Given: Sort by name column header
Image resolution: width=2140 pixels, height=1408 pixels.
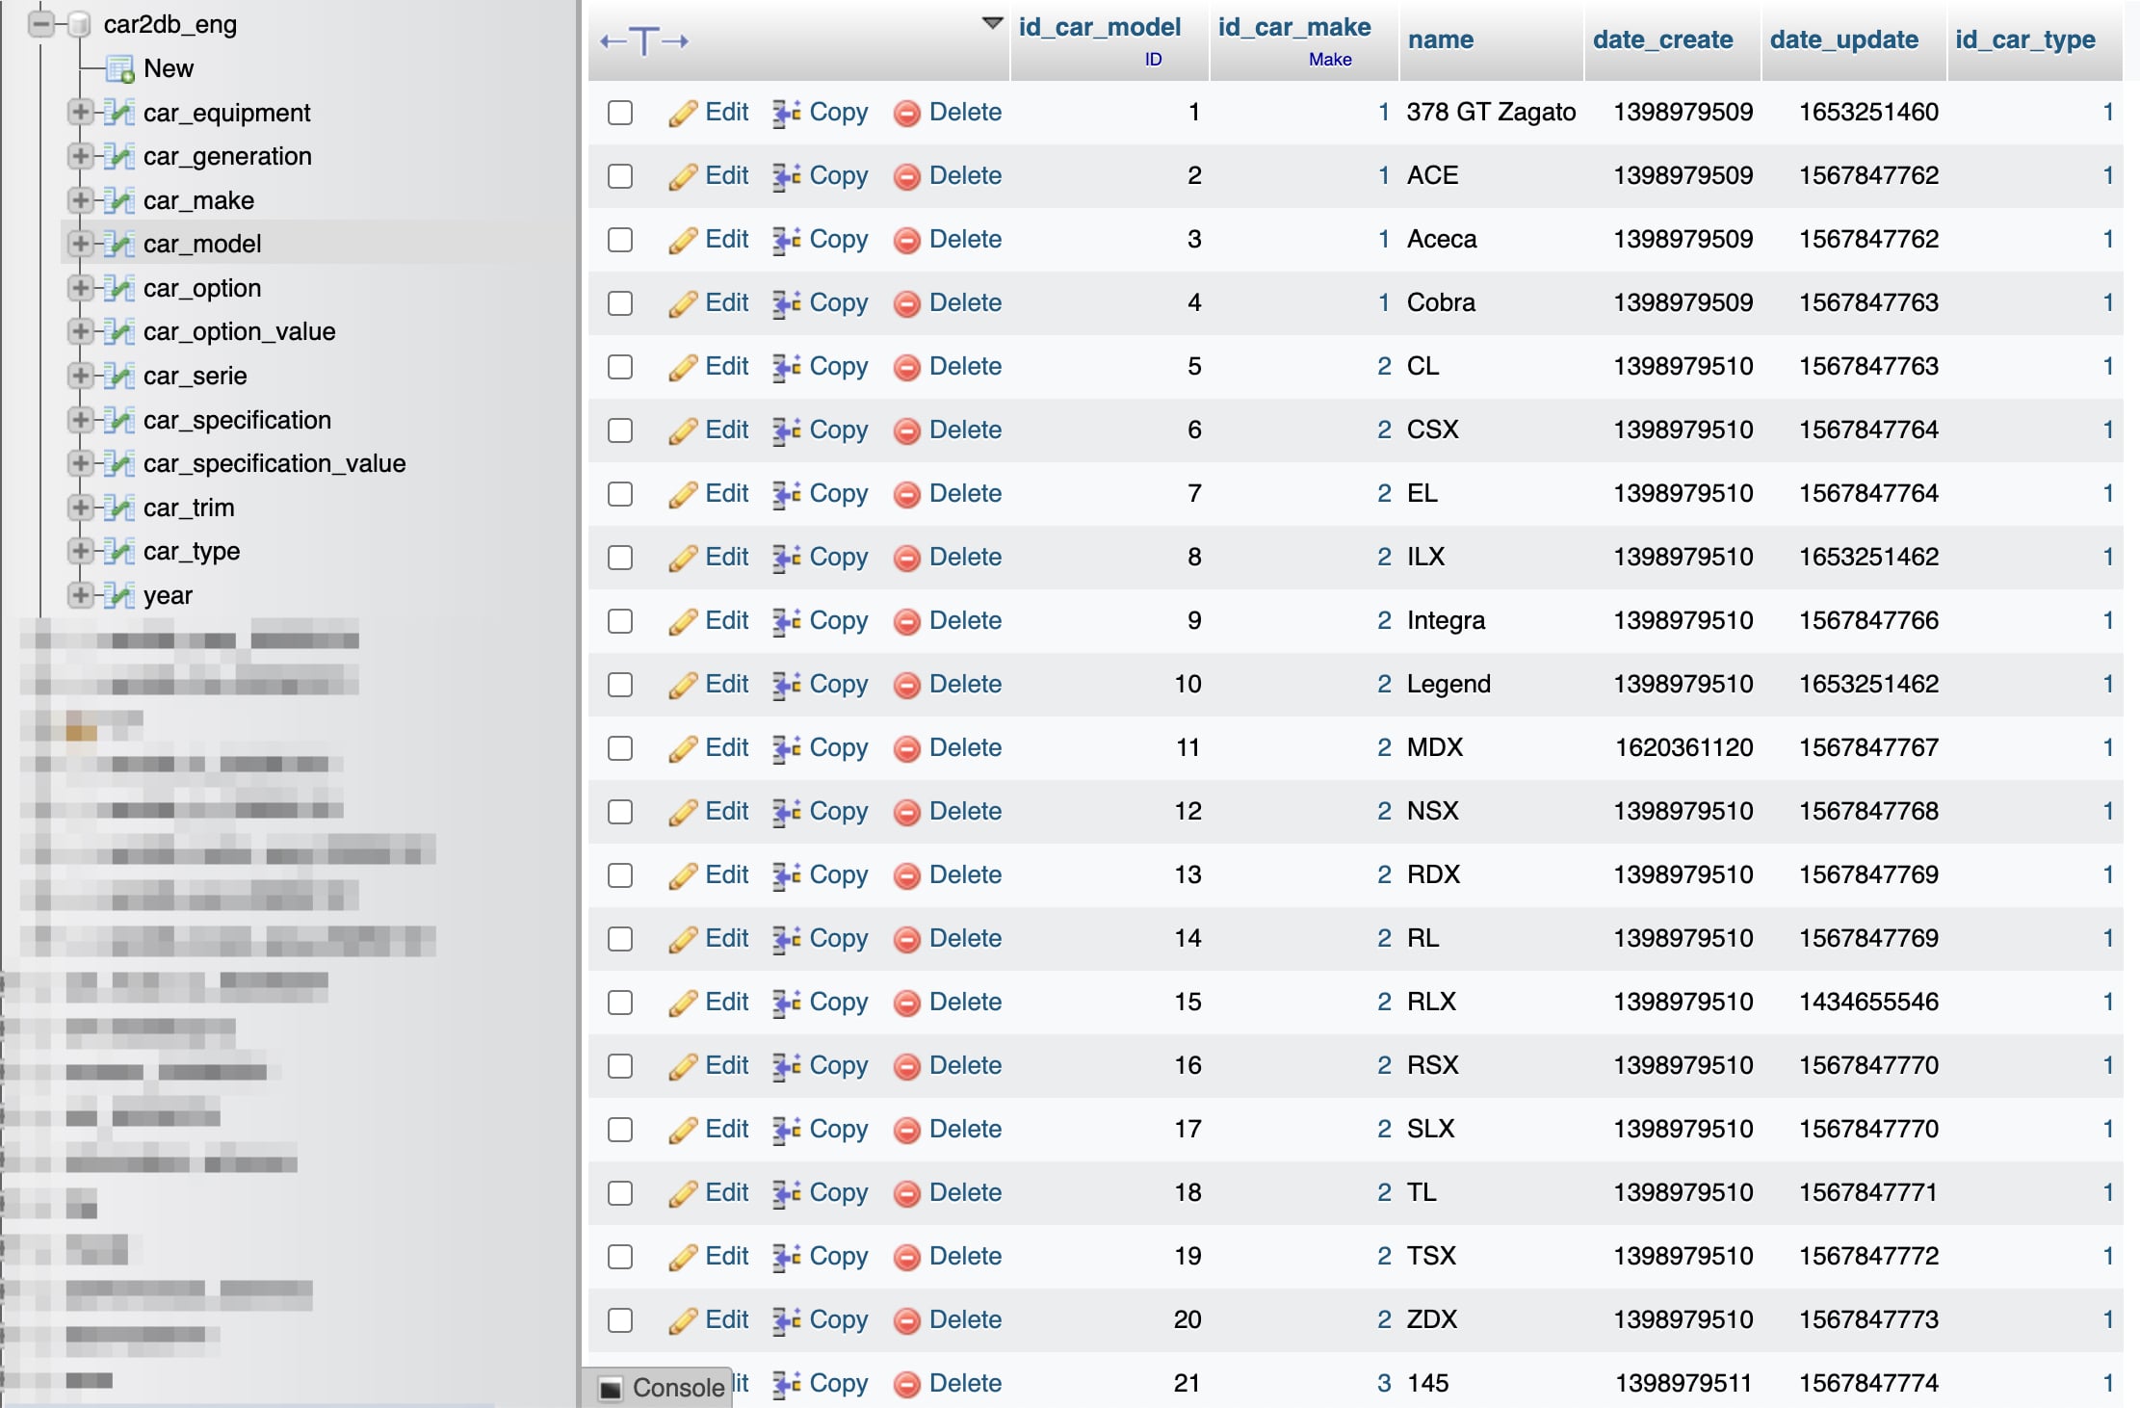Looking at the screenshot, I should (1441, 39).
